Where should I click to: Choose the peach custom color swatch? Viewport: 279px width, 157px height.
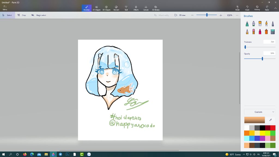(x=247, y=145)
